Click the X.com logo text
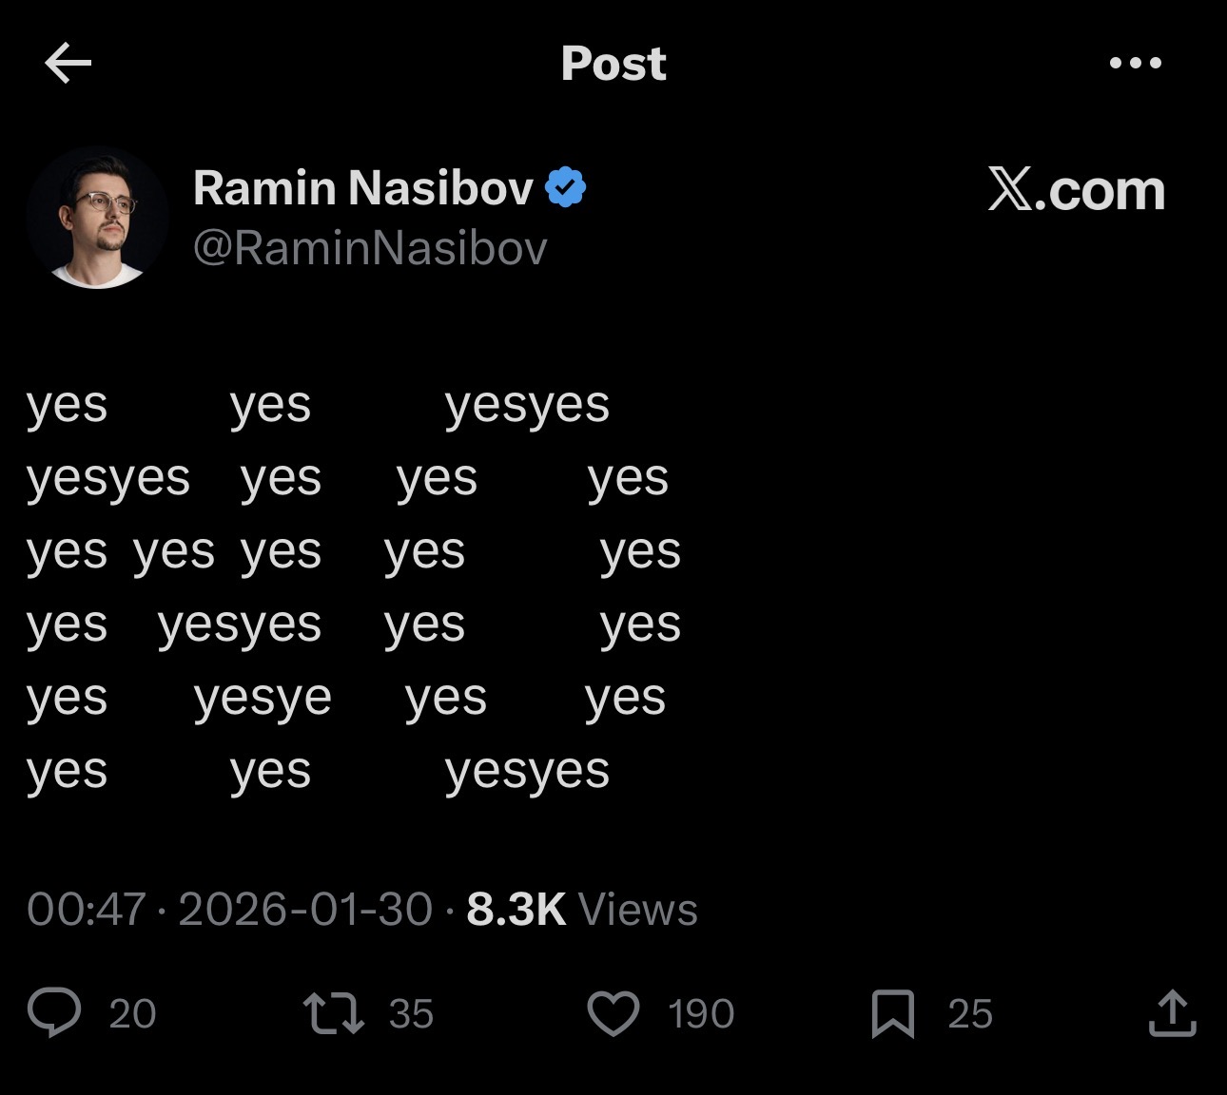1227x1095 pixels. click(1076, 190)
